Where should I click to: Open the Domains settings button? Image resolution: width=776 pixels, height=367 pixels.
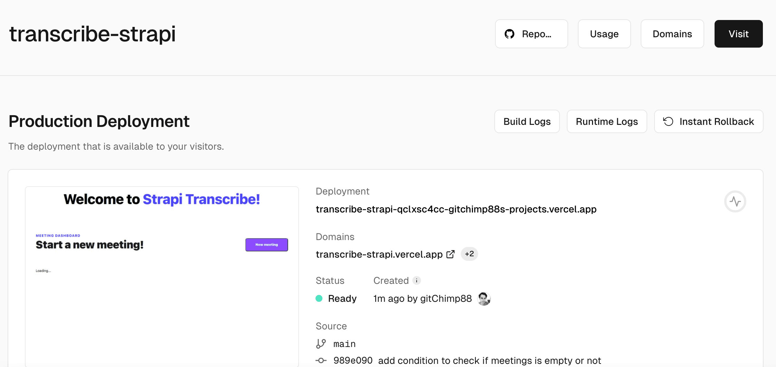point(672,34)
